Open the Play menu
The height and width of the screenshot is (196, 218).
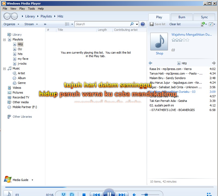[22, 9]
